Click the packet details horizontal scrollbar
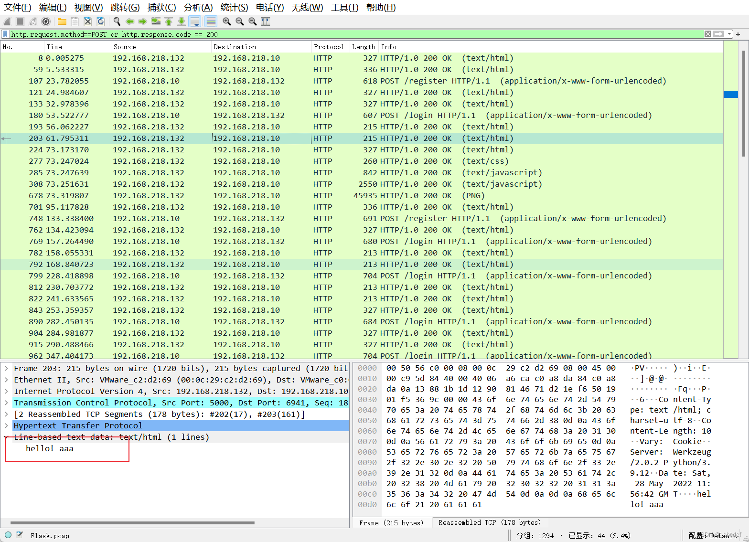This screenshot has height=542, width=749. (x=132, y=523)
